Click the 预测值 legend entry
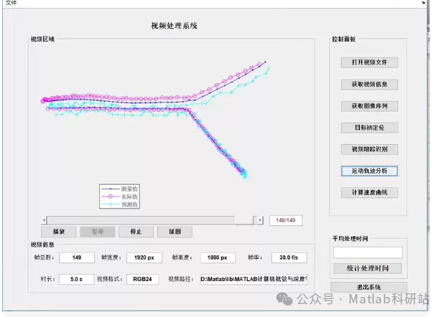This screenshot has width=444, height=317. [x=119, y=204]
